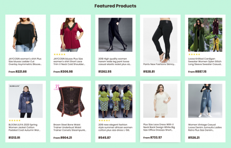231x148 pixels.
Task: Open the red cold shoulder blouse image
Action: (70, 35)
